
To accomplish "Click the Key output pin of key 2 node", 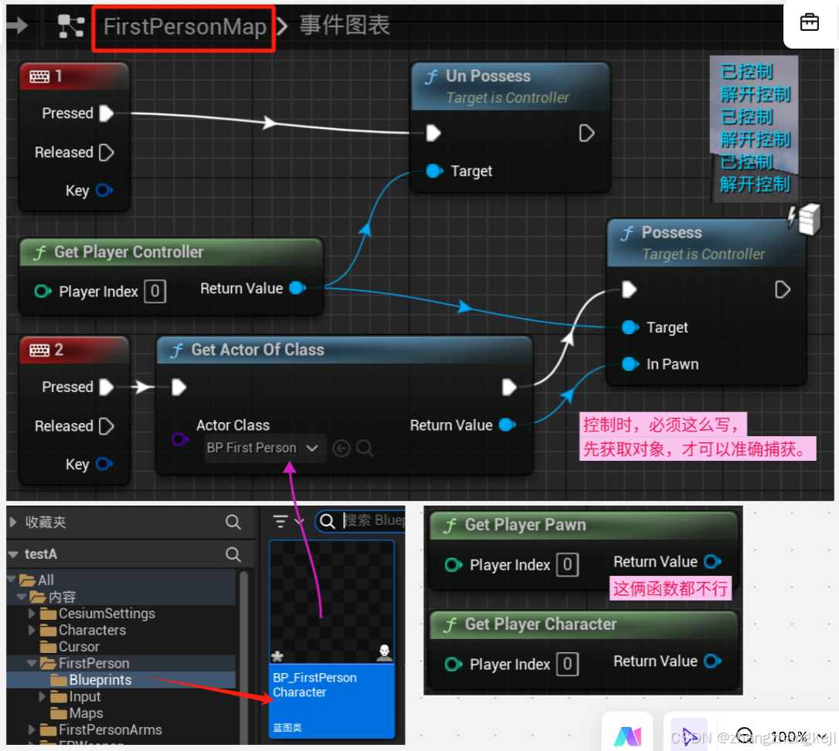I will (104, 464).
